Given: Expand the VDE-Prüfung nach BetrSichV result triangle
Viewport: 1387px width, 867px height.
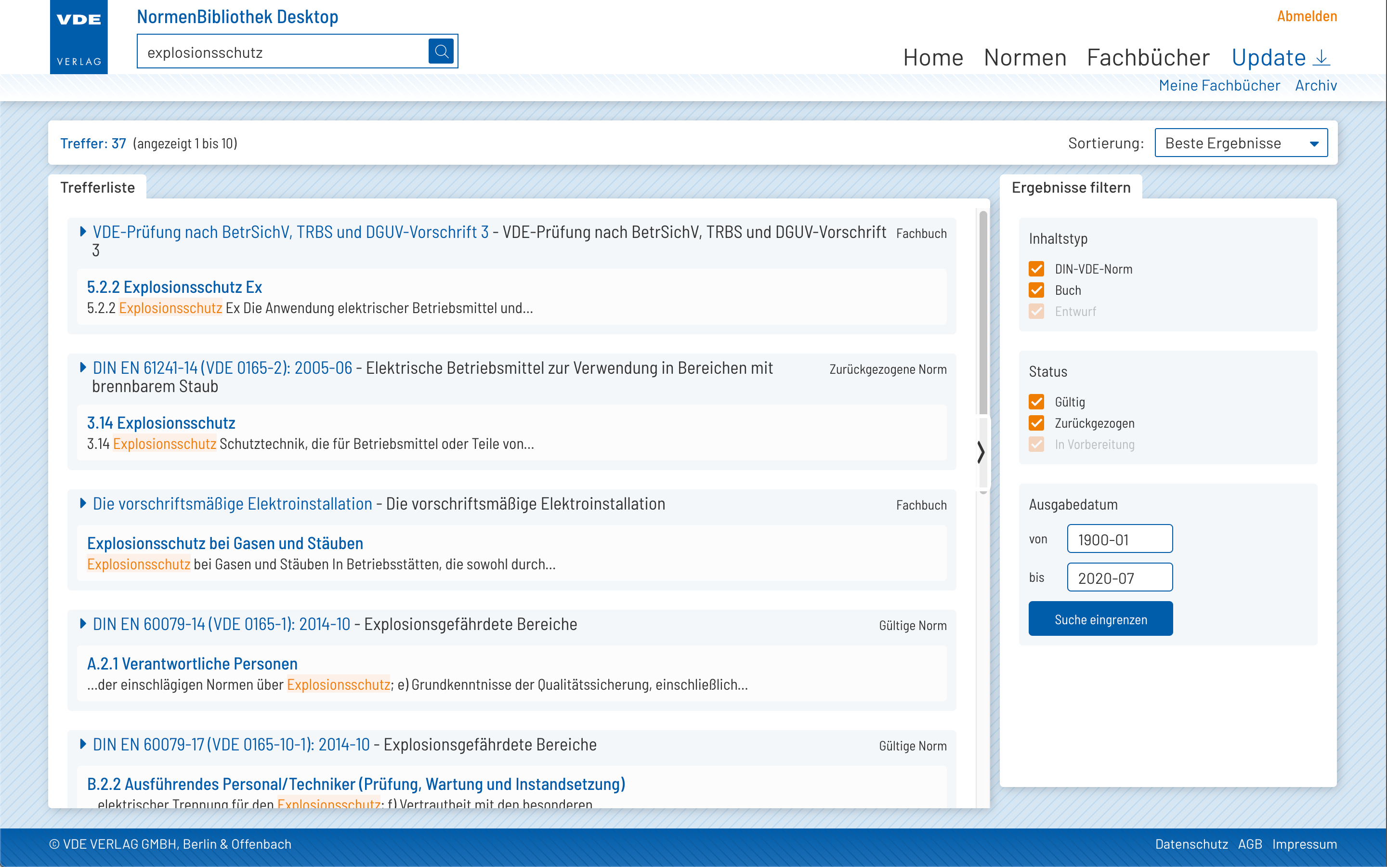Looking at the screenshot, I should tap(83, 232).
